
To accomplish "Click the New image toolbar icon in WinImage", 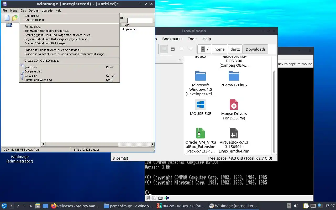I will point(7,18).
